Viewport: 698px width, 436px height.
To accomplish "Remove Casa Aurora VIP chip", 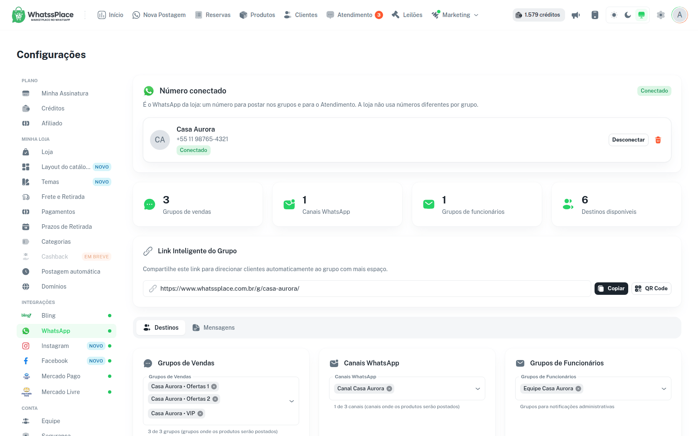I will click(200, 414).
